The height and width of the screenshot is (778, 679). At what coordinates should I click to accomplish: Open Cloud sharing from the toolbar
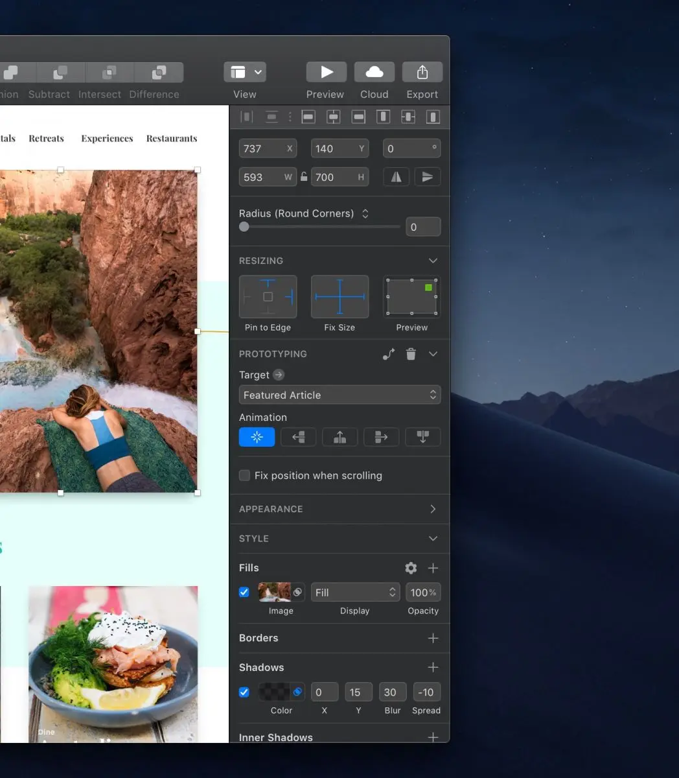pyautogui.click(x=374, y=72)
